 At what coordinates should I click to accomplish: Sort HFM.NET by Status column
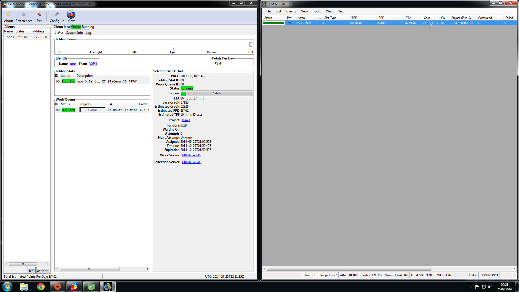pos(274,18)
